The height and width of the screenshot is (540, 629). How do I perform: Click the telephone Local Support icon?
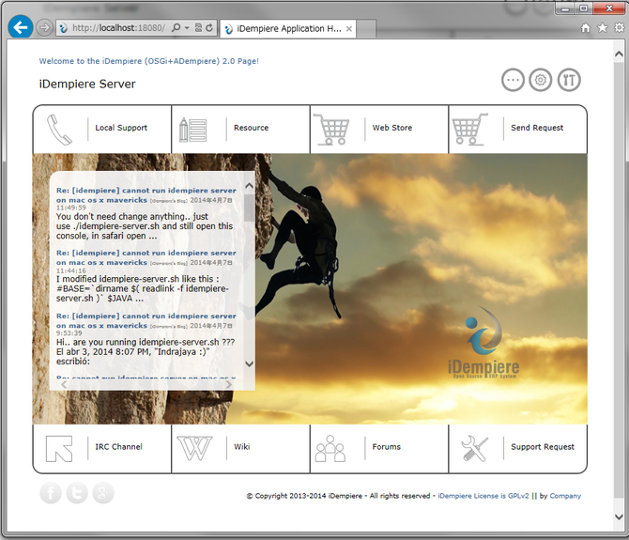(x=59, y=130)
